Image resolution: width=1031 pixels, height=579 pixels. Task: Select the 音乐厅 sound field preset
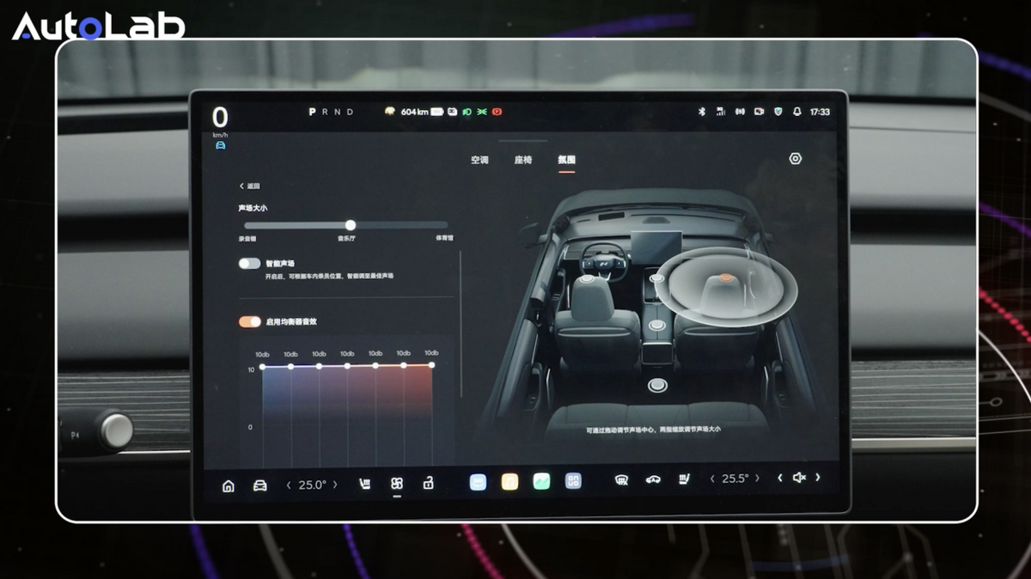(347, 238)
